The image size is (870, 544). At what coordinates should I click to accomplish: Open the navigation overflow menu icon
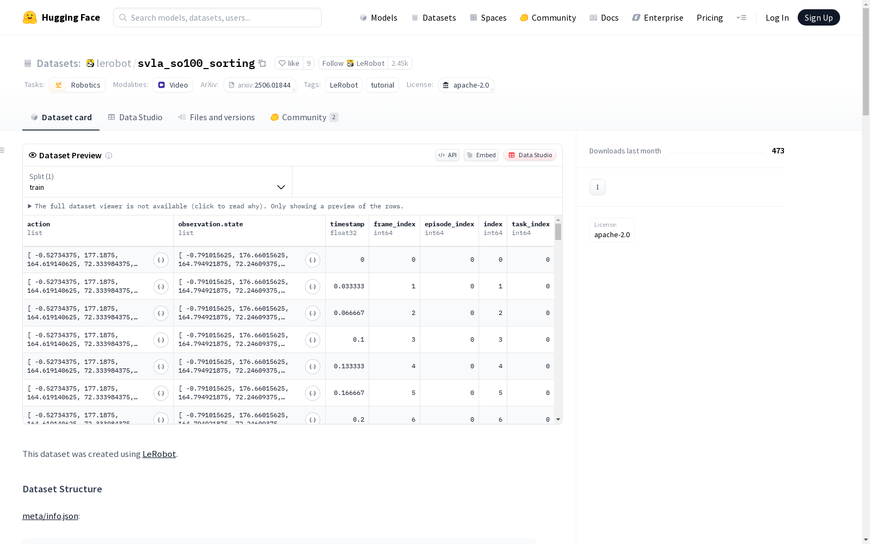tap(741, 17)
